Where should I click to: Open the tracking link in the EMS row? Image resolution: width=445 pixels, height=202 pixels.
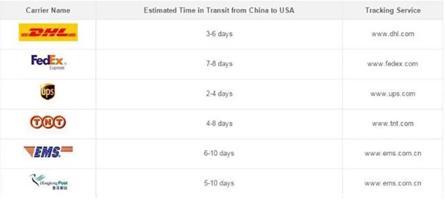pyautogui.click(x=392, y=153)
